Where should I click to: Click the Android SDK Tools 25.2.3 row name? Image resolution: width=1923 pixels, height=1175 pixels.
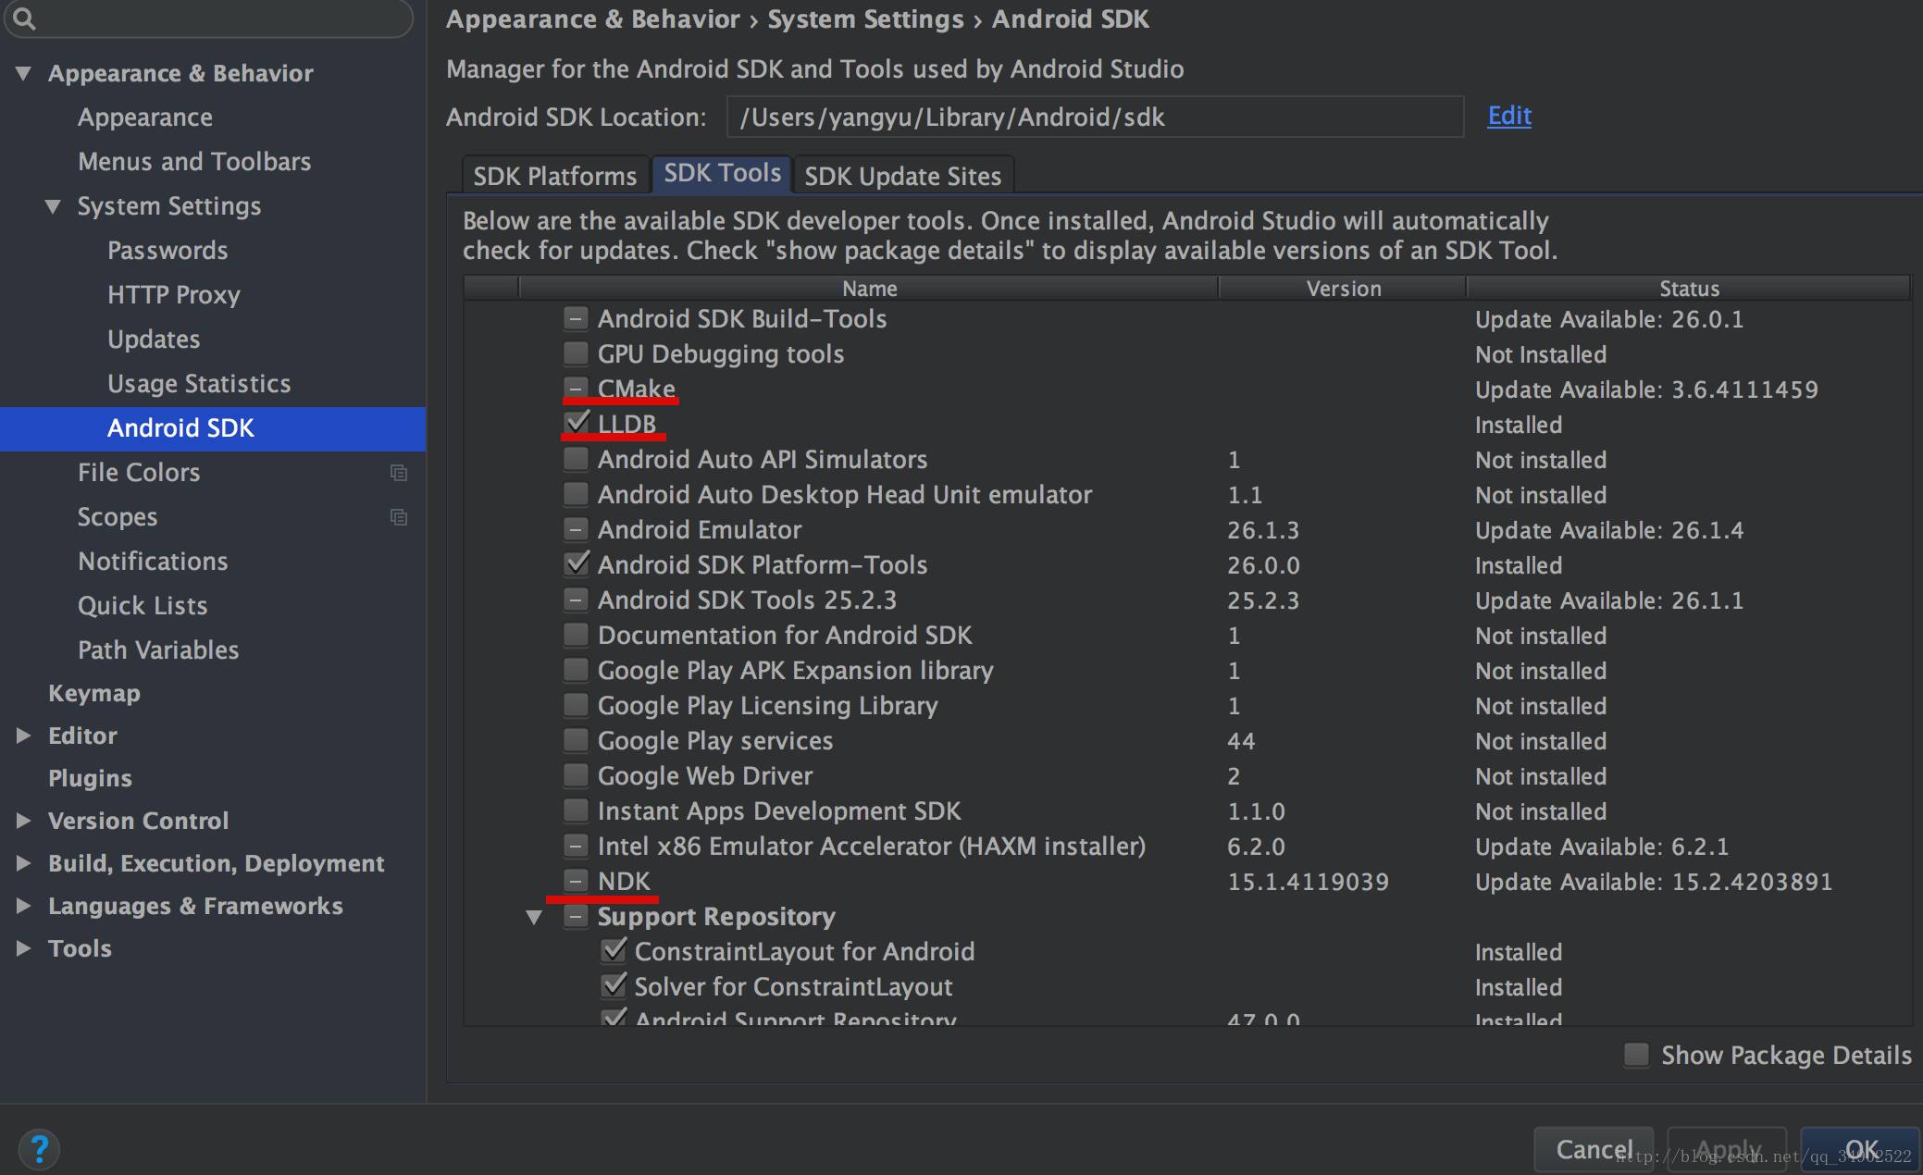point(747,600)
